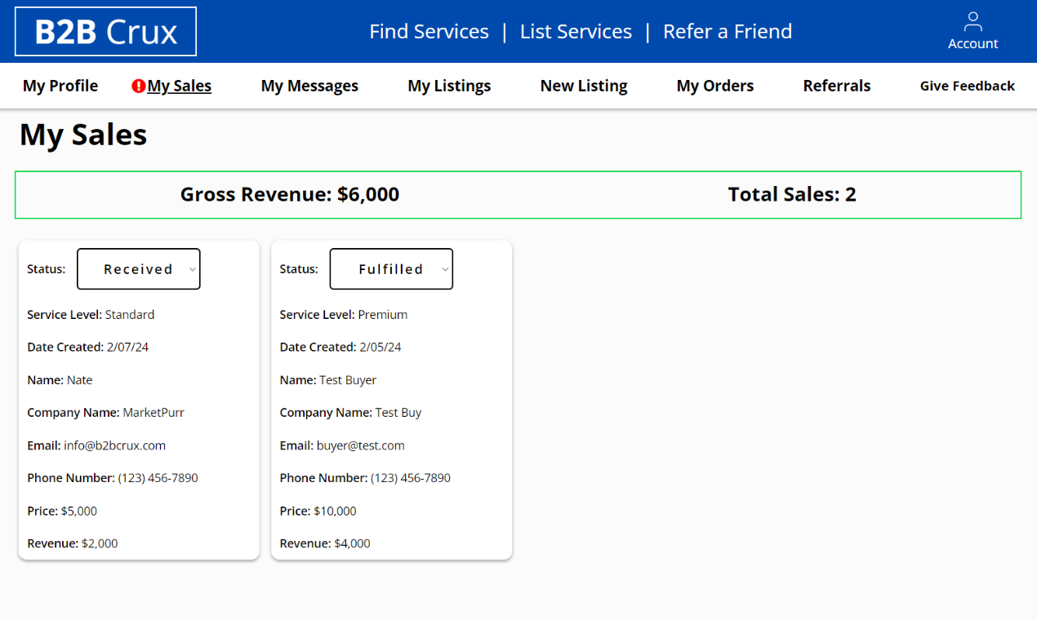Image resolution: width=1037 pixels, height=620 pixels.
Task: Switch to My Messages tab
Action: pos(309,86)
